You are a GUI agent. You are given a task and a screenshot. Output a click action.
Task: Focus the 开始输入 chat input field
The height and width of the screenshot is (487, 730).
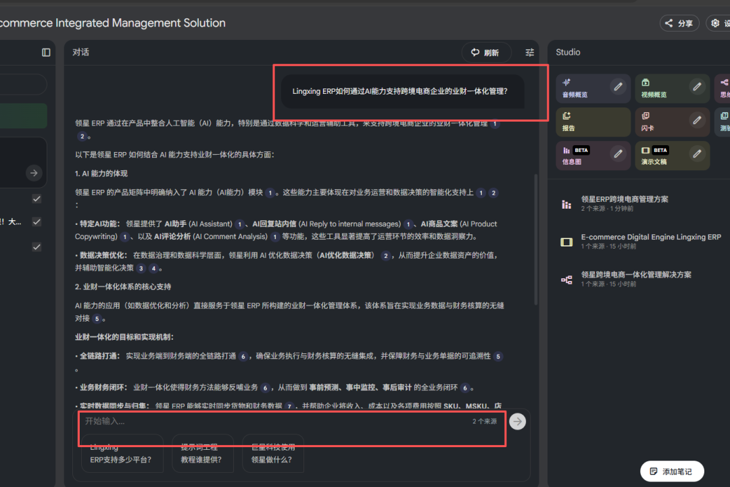[274, 421]
